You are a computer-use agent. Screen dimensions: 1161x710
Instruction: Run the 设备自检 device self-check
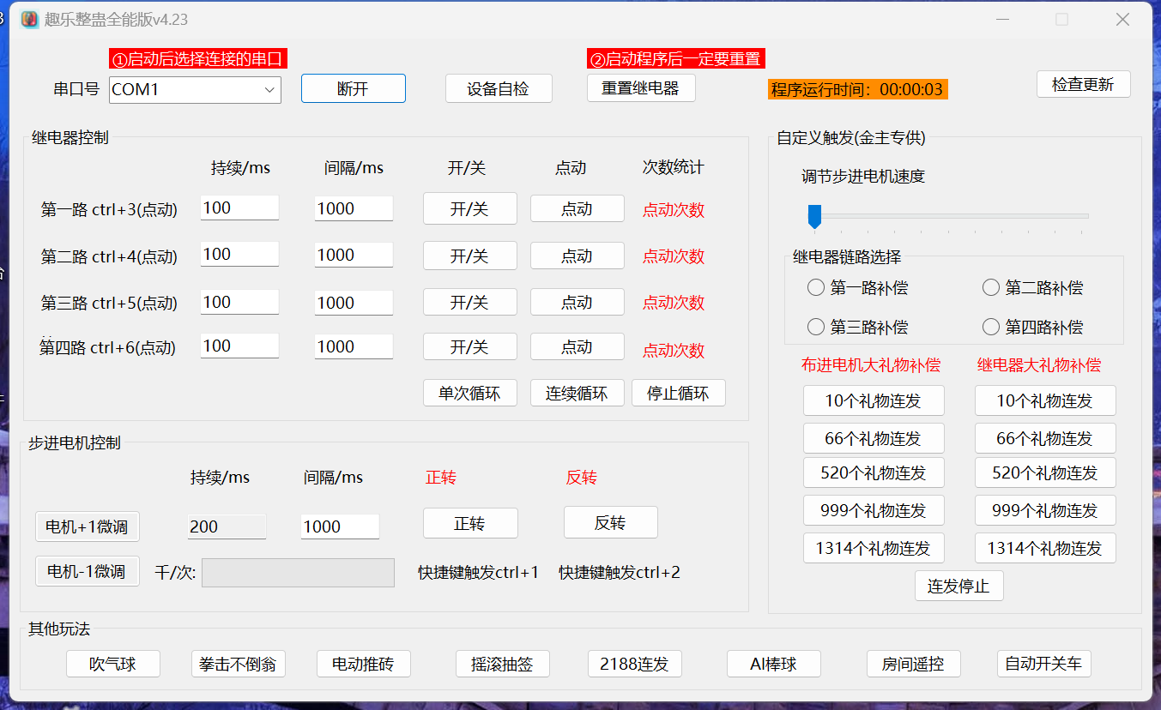tap(498, 87)
